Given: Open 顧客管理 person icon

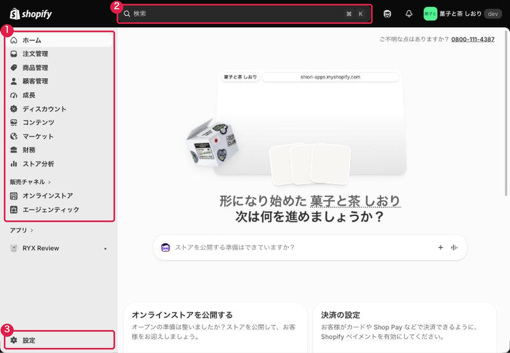Looking at the screenshot, I should (14, 81).
